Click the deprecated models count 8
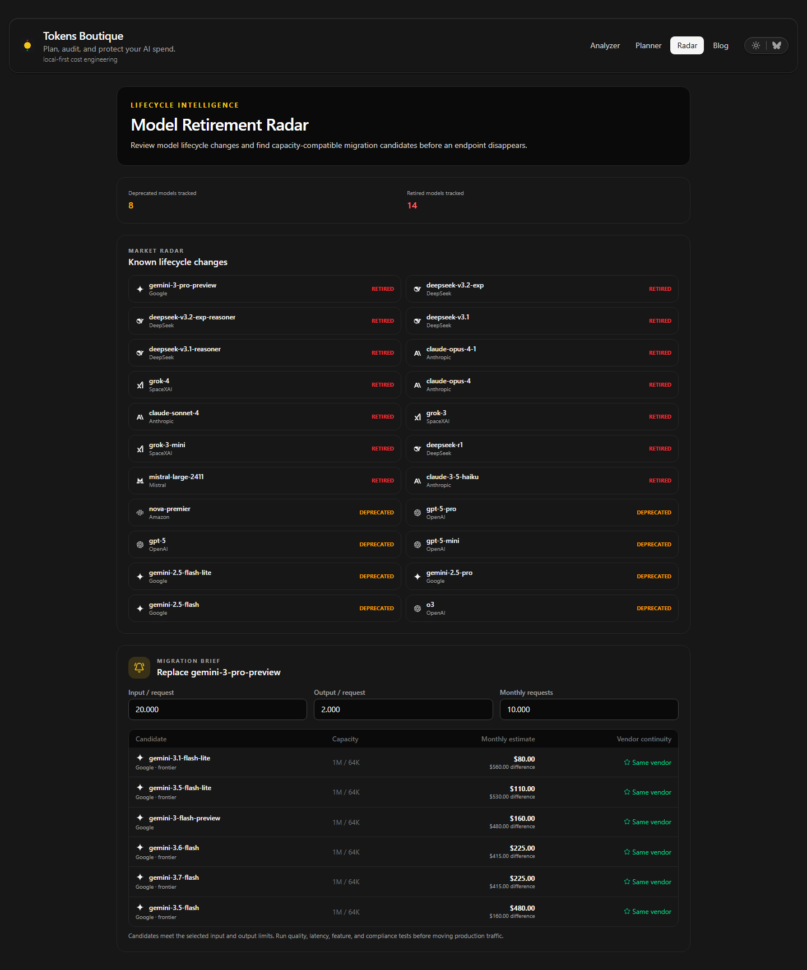 click(131, 206)
